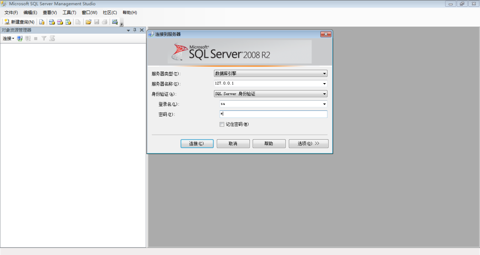Click the Database Engine Query icon

point(42,22)
